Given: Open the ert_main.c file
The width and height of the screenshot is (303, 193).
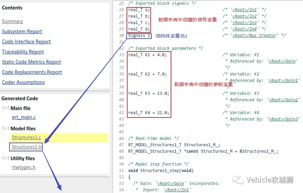Looking at the screenshot, I should tap(24, 117).
